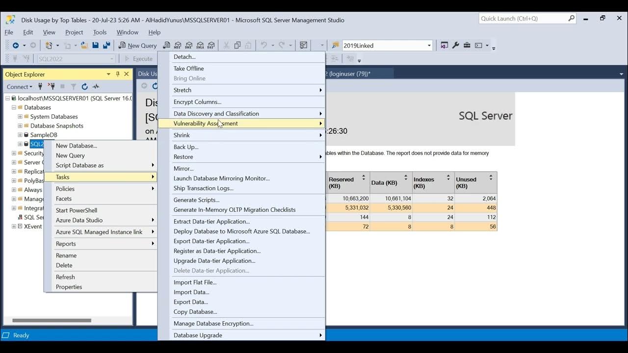Click the Database Engine Query icon
628x353 pixels.
pyautogui.click(x=167, y=46)
